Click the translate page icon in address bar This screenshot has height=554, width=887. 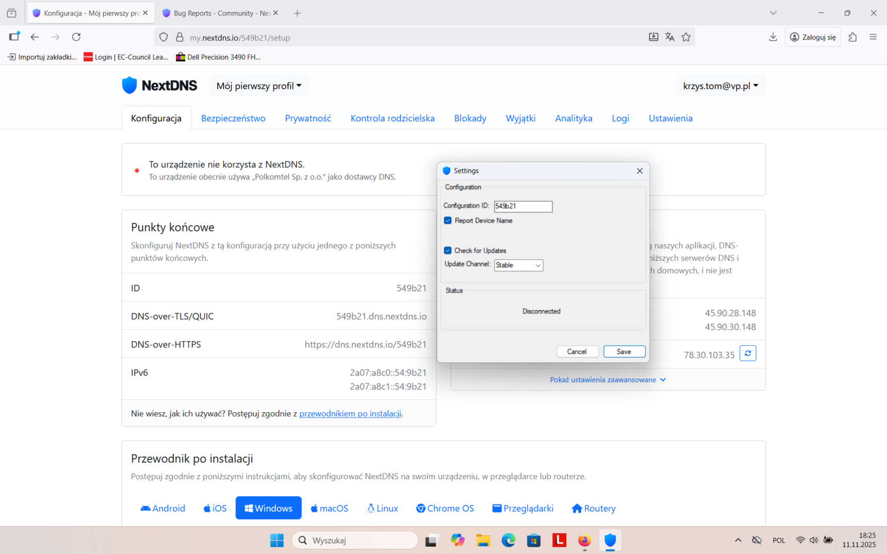tap(669, 37)
